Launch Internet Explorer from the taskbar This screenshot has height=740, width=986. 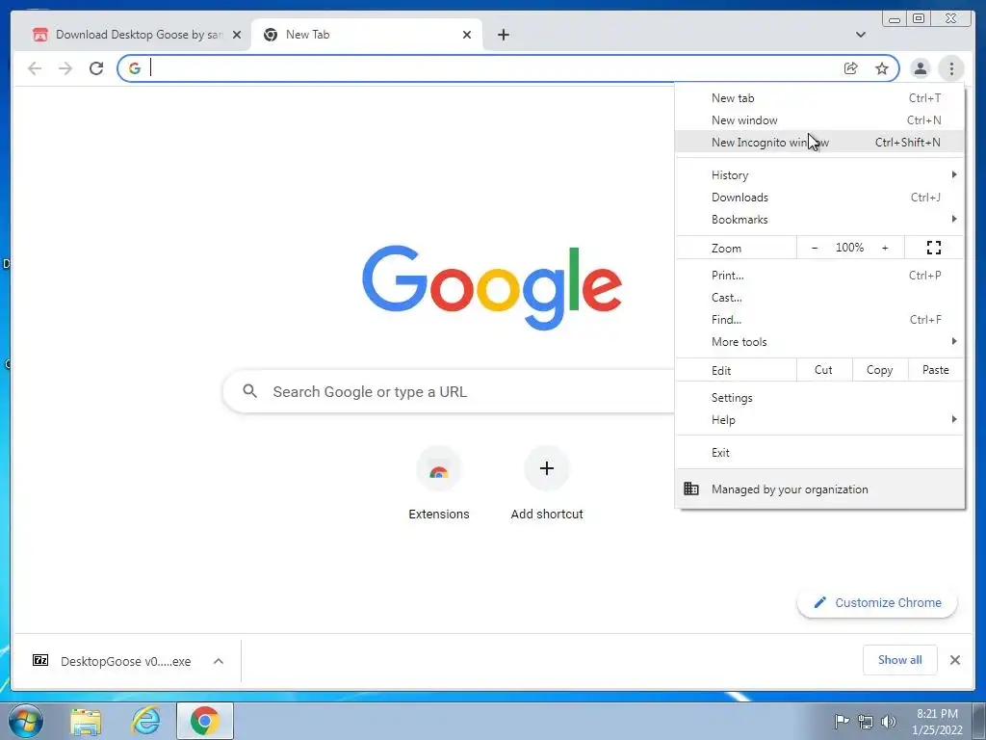(146, 721)
